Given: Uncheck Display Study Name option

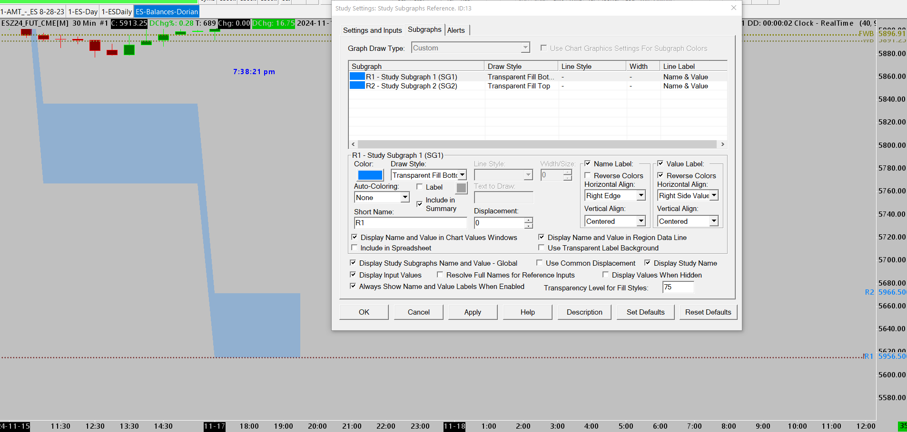Looking at the screenshot, I should tap(647, 263).
